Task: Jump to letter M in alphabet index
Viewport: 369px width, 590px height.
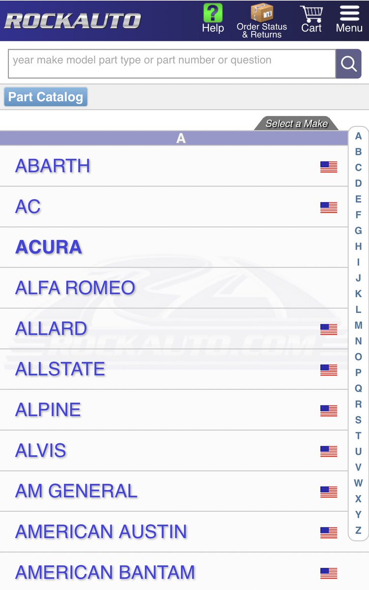Action: 358,325
